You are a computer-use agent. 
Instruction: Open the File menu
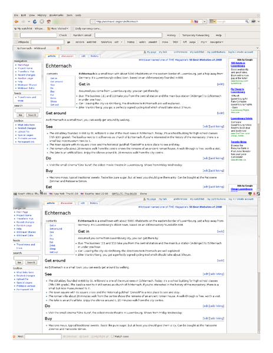click(x=16, y=15)
